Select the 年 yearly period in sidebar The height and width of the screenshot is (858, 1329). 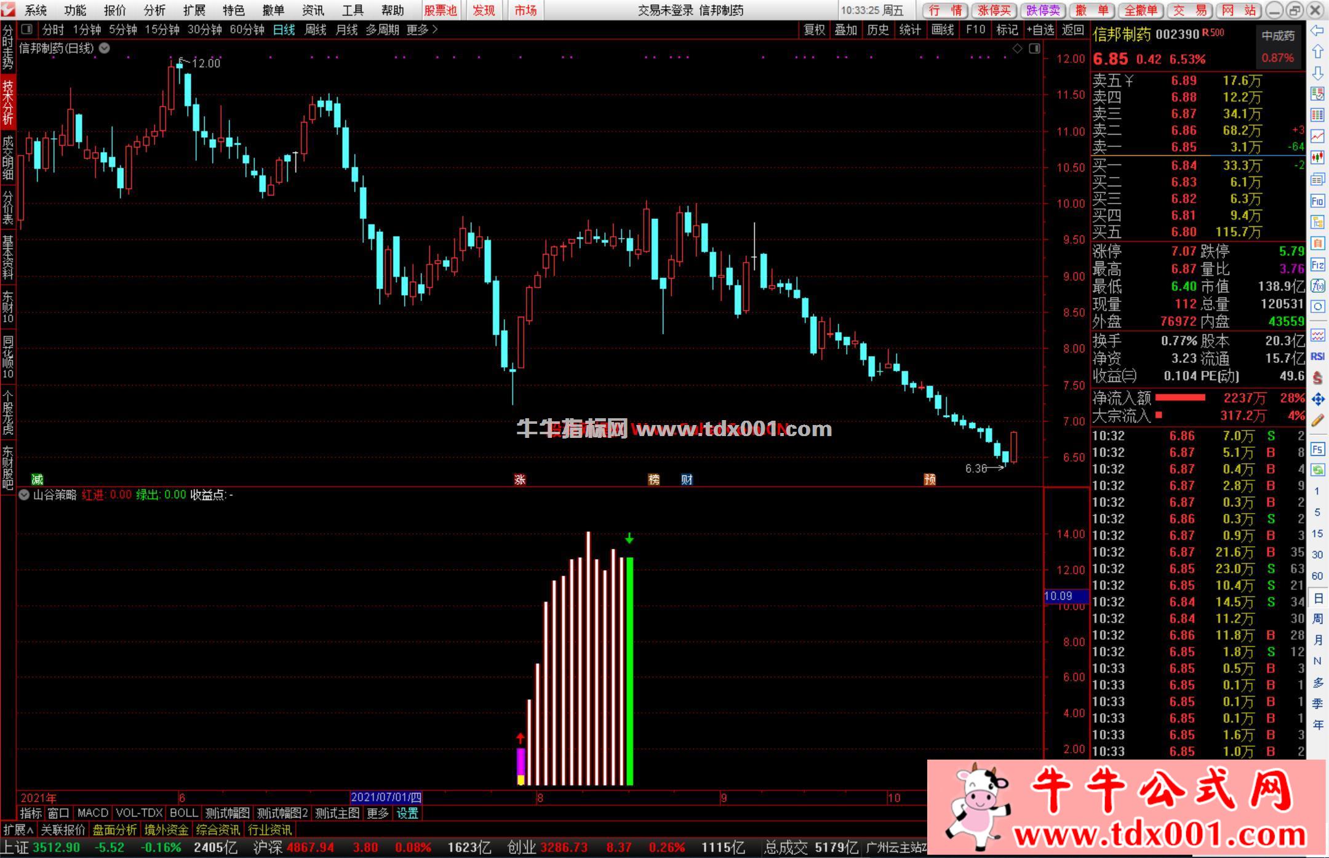coord(1317,725)
